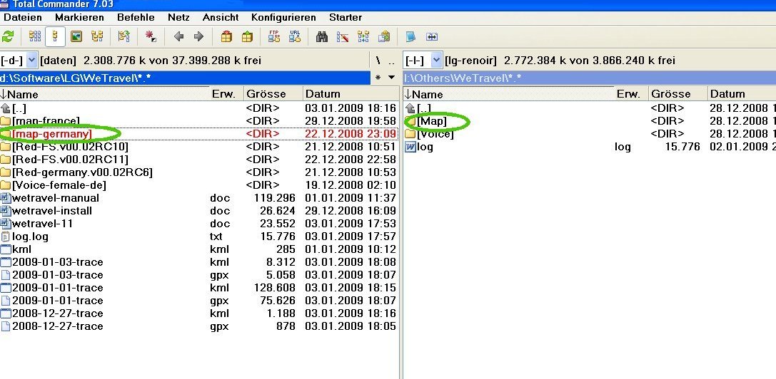776x379 pixels.
Task: Sort left panel by Datum column header
Action: (x=351, y=94)
